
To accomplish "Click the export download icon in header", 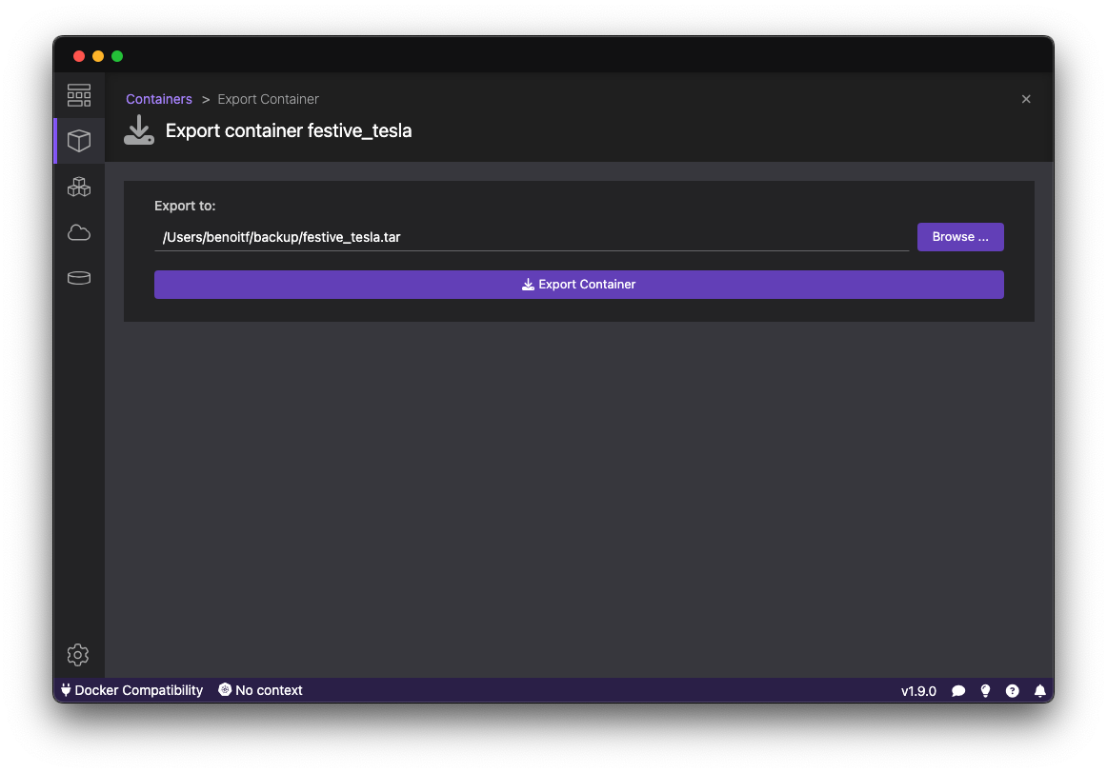I will coord(139,129).
